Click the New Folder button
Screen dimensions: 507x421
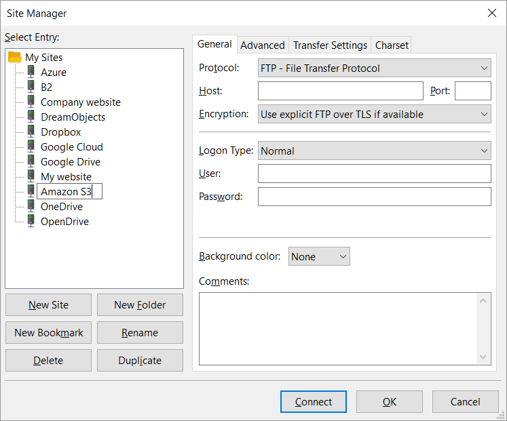click(140, 305)
